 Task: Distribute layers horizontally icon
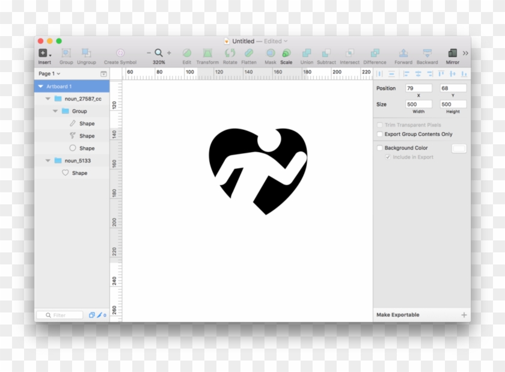[x=379, y=74]
